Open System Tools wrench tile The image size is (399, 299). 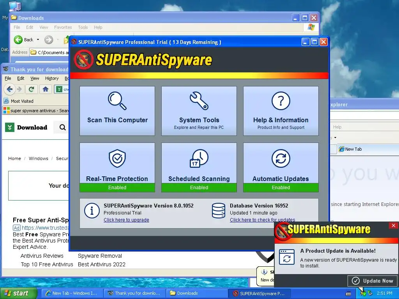coord(199,111)
